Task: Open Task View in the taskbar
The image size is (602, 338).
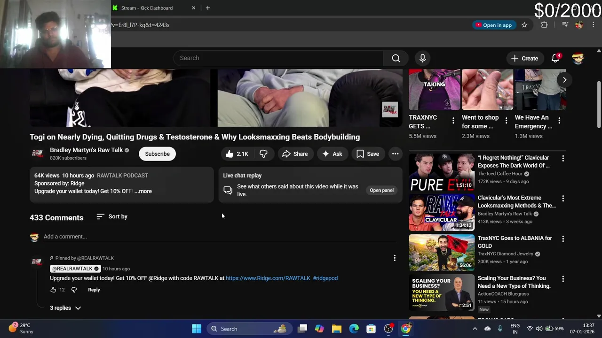Action: (302, 329)
